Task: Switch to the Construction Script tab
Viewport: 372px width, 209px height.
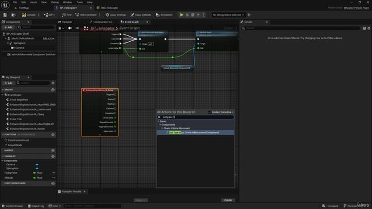Action: point(103,22)
